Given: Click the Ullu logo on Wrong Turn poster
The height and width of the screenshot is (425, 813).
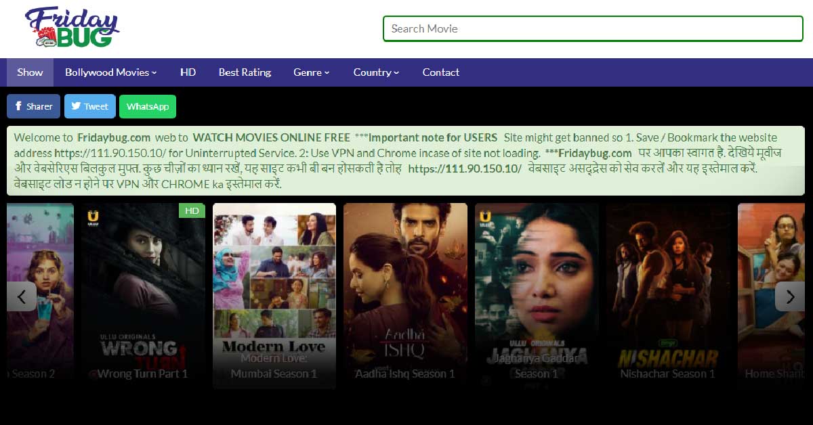Looking at the screenshot, I should pos(92,217).
